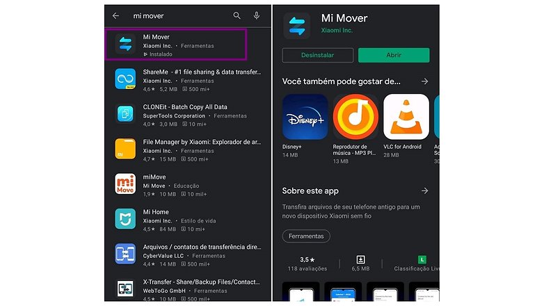This screenshot has height=306, width=544.
Task: Open Arquivos / contatos de transferência icon
Action: tap(125, 254)
